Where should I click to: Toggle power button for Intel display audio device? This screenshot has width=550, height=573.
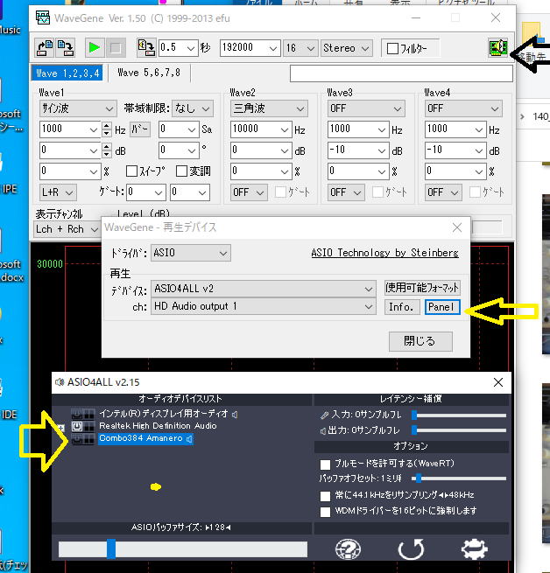[x=77, y=414]
